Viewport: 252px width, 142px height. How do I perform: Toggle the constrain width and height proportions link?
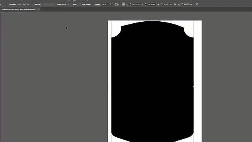point(175,4)
